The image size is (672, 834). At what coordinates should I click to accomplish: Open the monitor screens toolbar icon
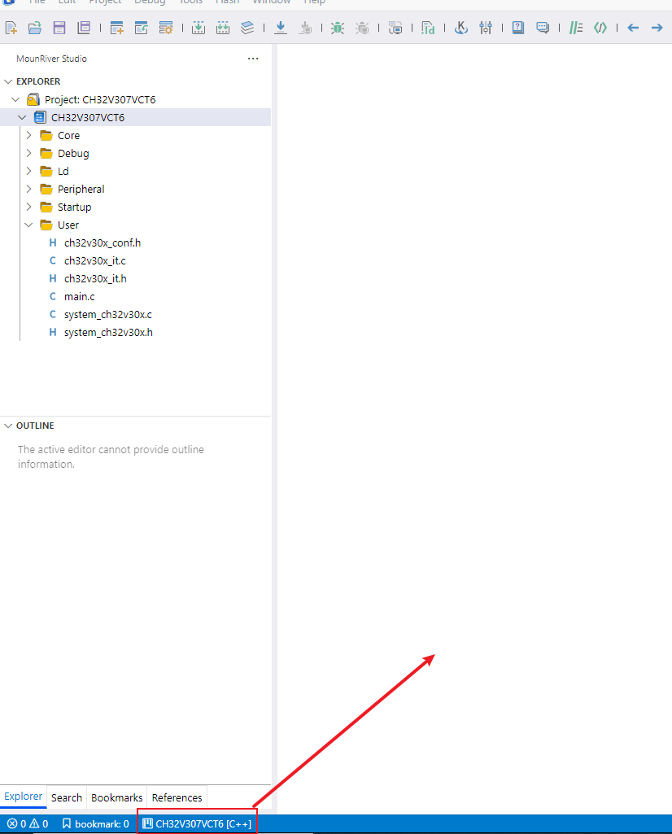click(395, 28)
